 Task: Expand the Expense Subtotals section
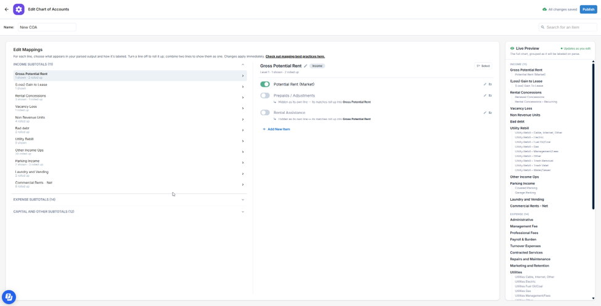click(243, 199)
